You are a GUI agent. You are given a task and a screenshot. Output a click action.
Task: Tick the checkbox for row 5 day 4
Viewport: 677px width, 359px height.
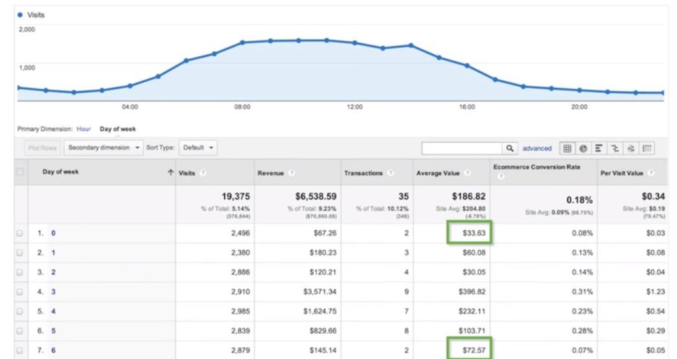click(x=20, y=311)
